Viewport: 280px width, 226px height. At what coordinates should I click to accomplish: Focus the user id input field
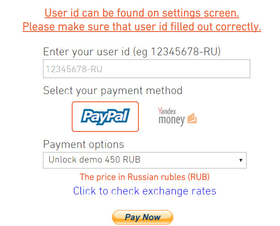pos(147,69)
